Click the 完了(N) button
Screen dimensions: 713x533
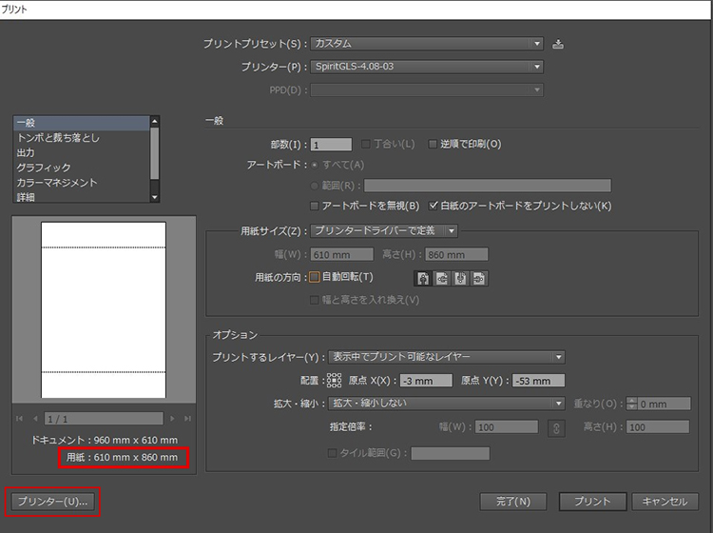pyautogui.click(x=513, y=502)
